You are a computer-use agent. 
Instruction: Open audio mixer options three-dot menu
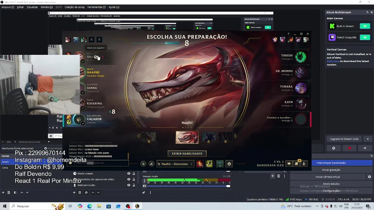150,192
